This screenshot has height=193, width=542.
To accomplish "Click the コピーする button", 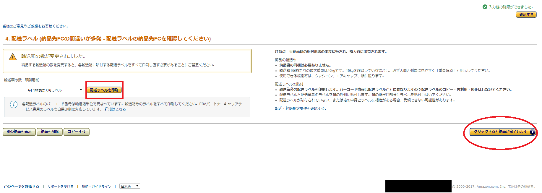I will 77,132.
